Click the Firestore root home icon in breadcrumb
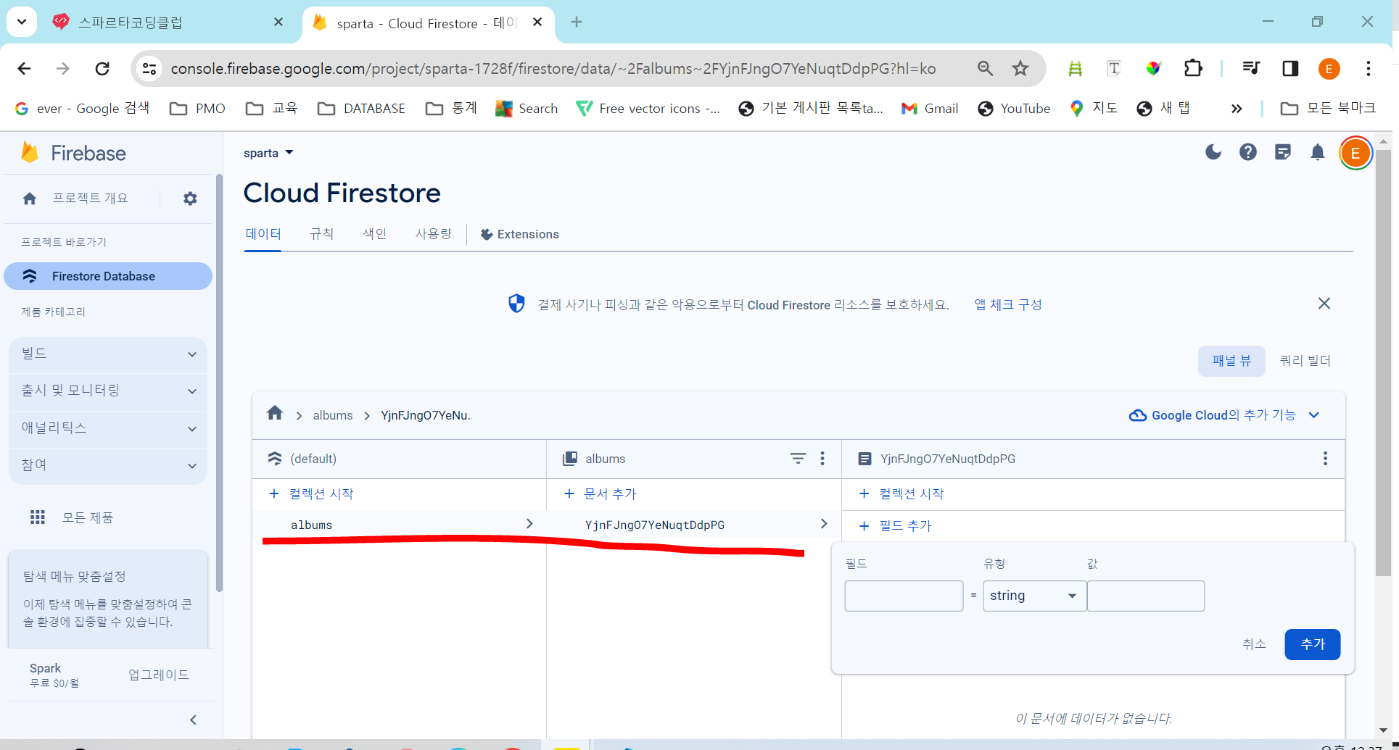This screenshot has width=1399, height=750. (275, 414)
